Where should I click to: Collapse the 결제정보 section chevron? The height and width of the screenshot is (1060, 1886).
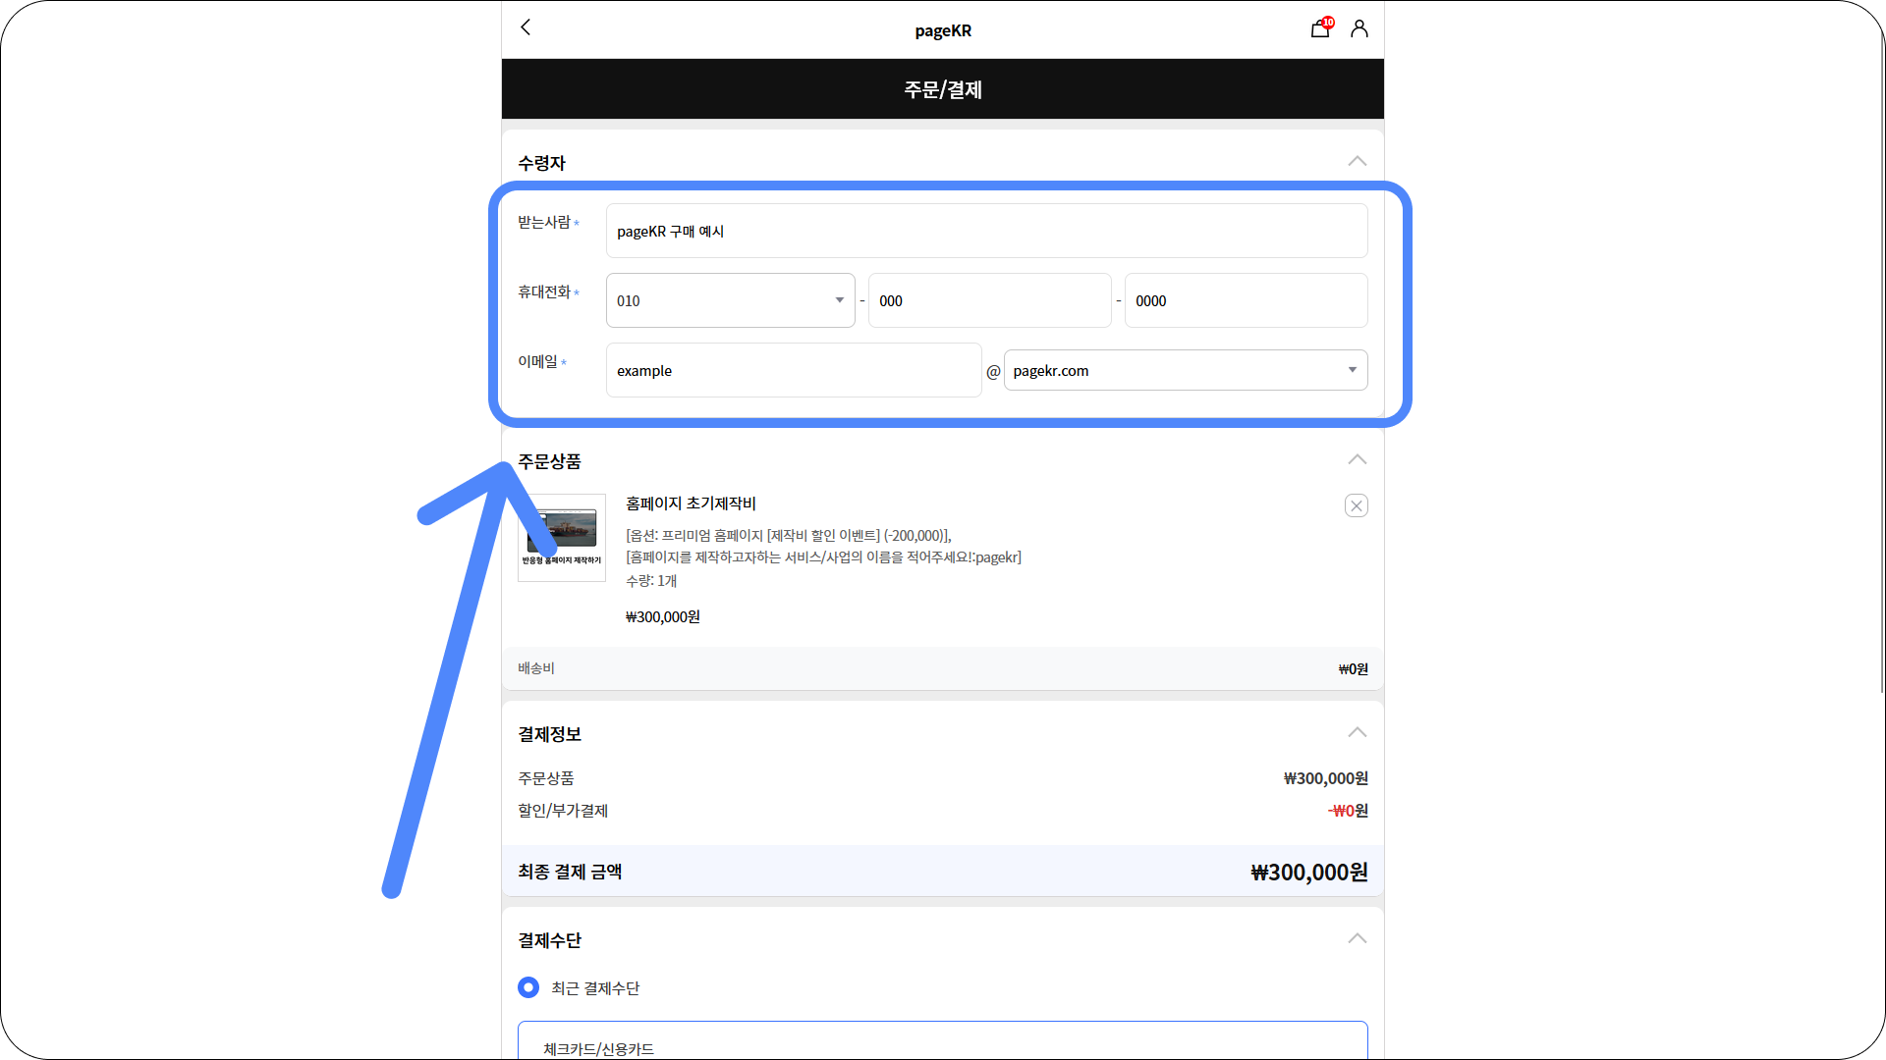point(1357,732)
